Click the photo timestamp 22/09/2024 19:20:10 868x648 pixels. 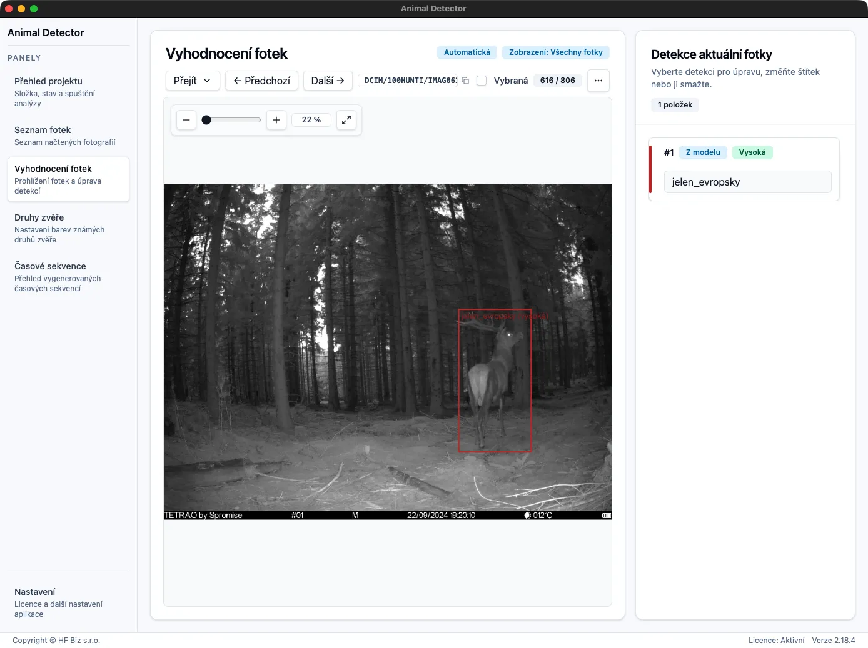(441, 516)
